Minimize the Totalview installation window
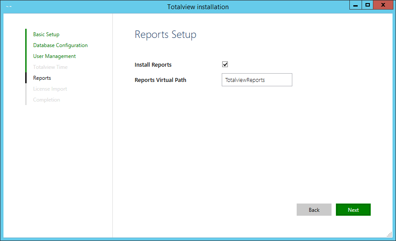The image size is (396, 241). (x=355, y=5)
